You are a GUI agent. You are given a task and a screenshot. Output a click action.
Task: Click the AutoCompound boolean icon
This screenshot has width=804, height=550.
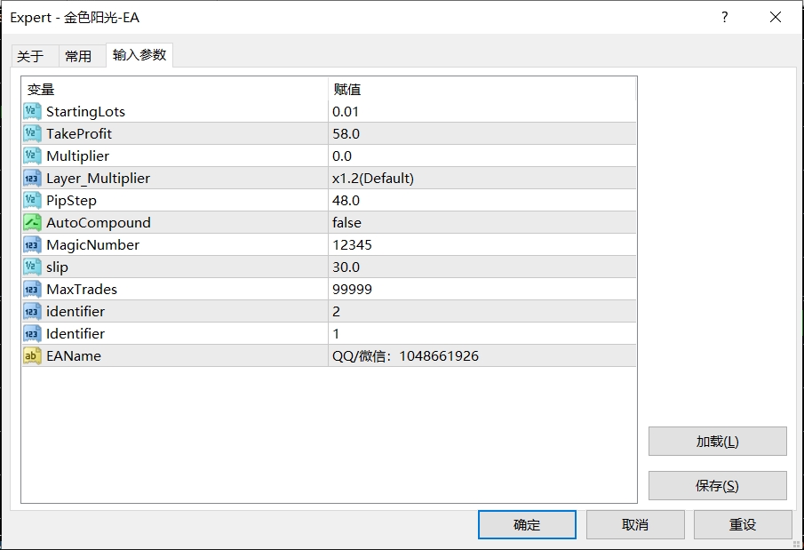[x=32, y=222]
